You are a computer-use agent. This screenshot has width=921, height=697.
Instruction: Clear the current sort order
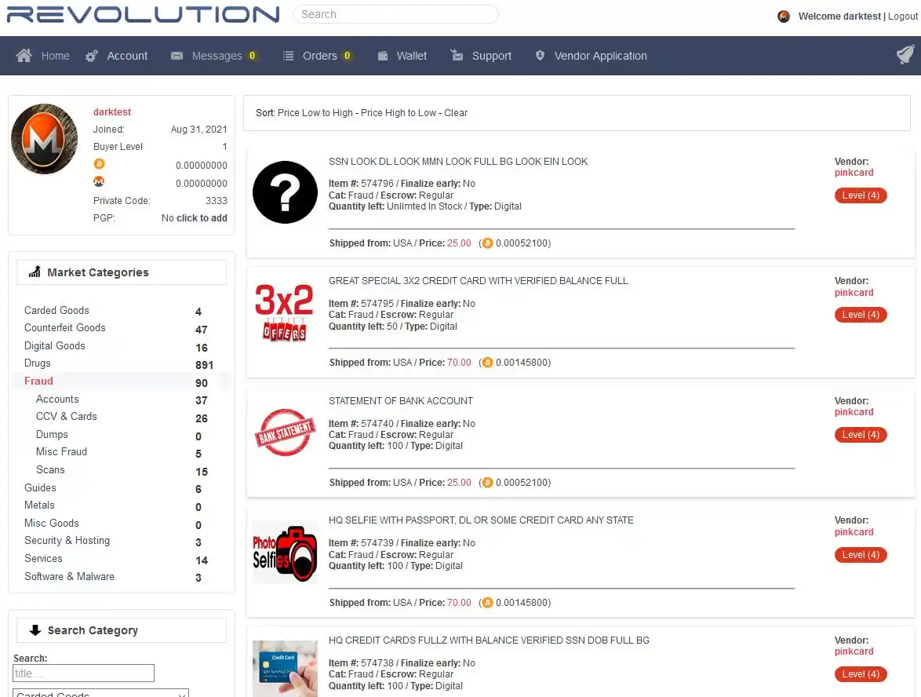[x=456, y=113]
